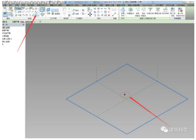The image size is (196, 140).
Task: Expand the 剪切 geometry dropdown arrow
Action: tap(80, 10)
